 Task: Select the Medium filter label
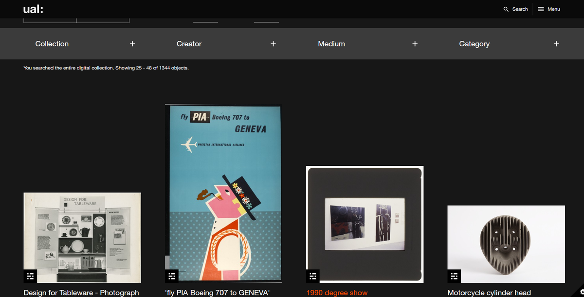331,44
